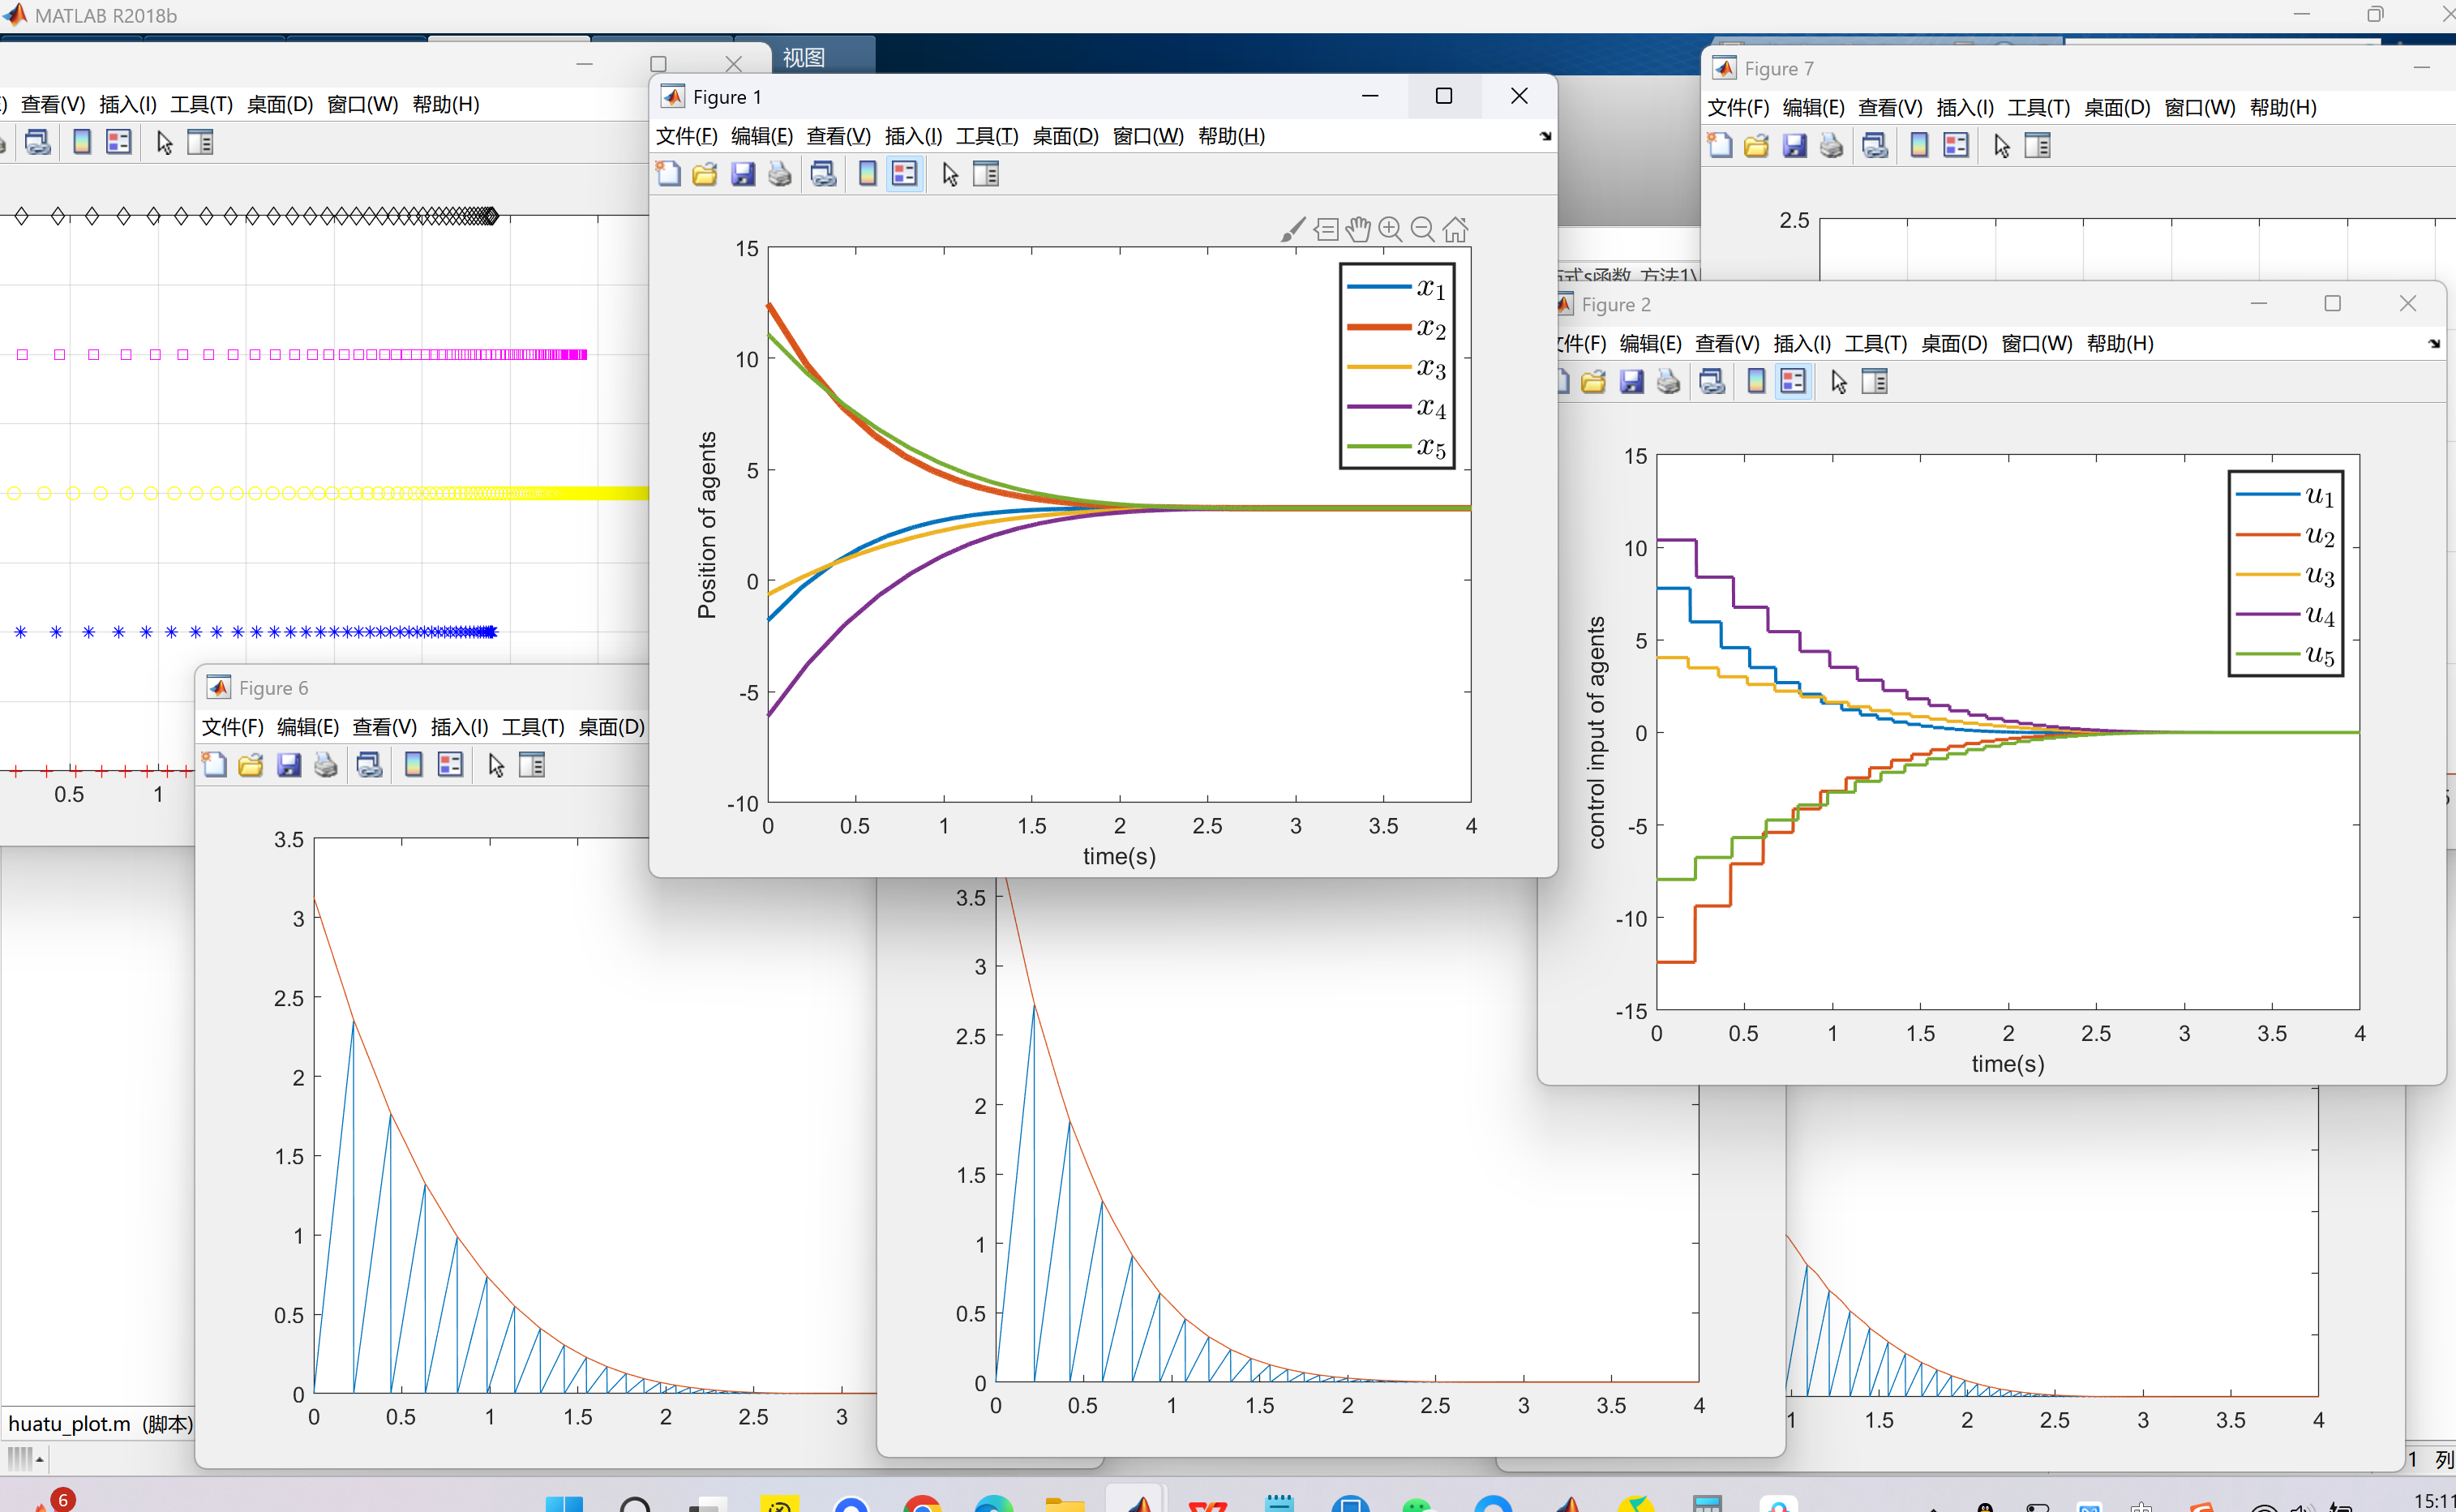Click Restore View home icon in Figure 1
Viewport: 2456px width, 1512px height.
tap(1455, 229)
